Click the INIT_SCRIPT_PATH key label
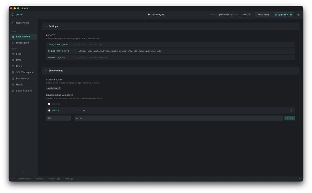This screenshot has width=312, height=193. coord(58,45)
